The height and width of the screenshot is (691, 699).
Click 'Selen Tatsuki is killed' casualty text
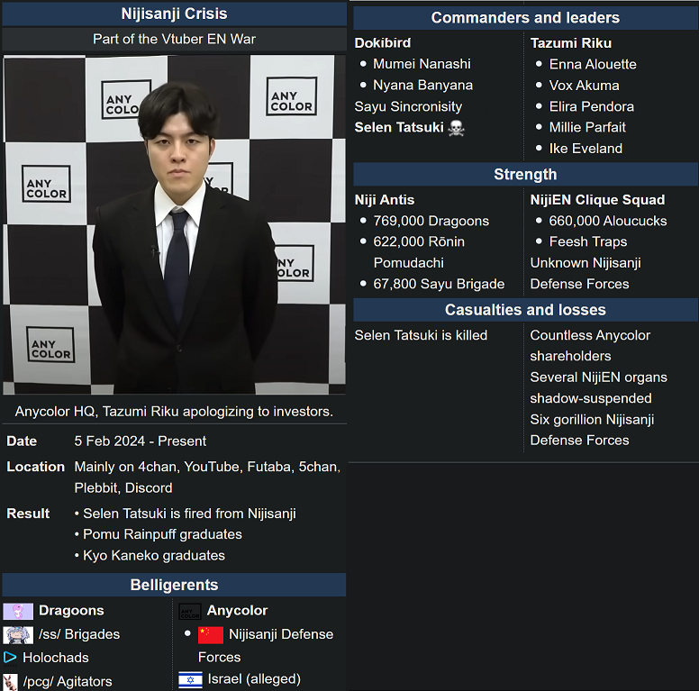(421, 335)
